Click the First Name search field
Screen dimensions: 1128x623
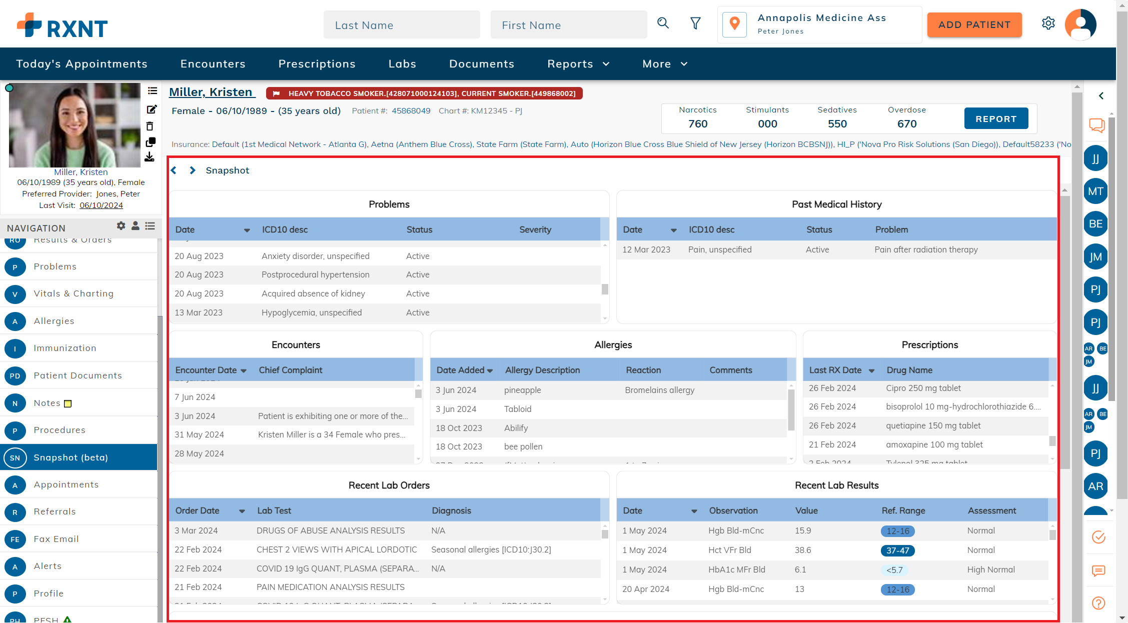pyautogui.click(x=569, y=24)
